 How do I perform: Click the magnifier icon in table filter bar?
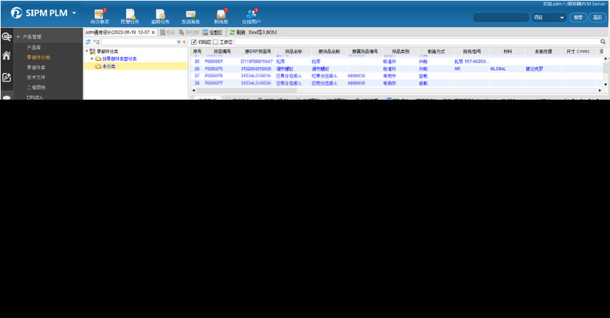click(x=603, y=42)
